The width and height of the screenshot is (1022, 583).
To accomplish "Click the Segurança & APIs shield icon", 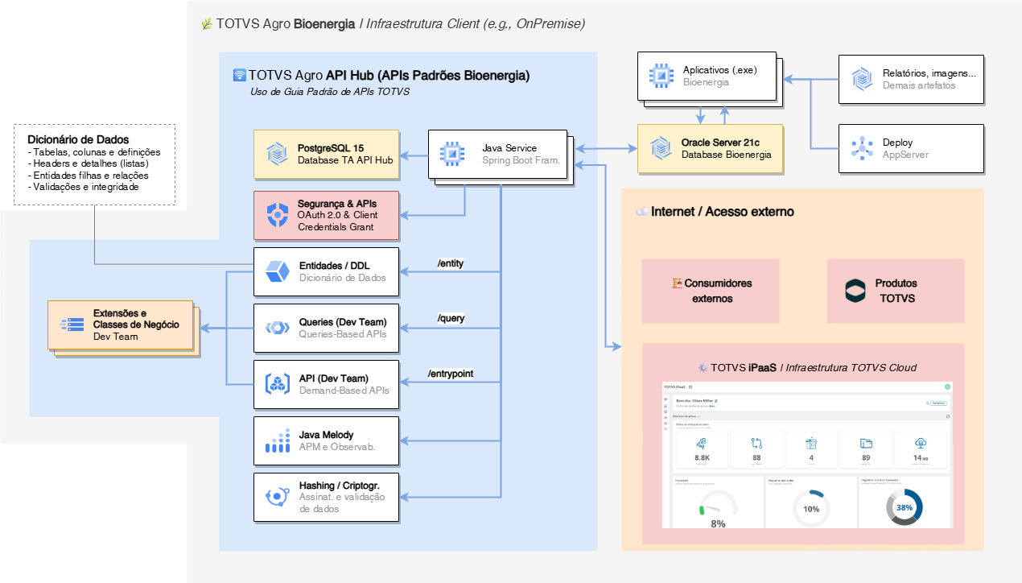I will (x=278, y=215).
